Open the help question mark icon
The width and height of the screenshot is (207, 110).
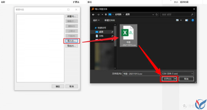[x=193, y=20]
